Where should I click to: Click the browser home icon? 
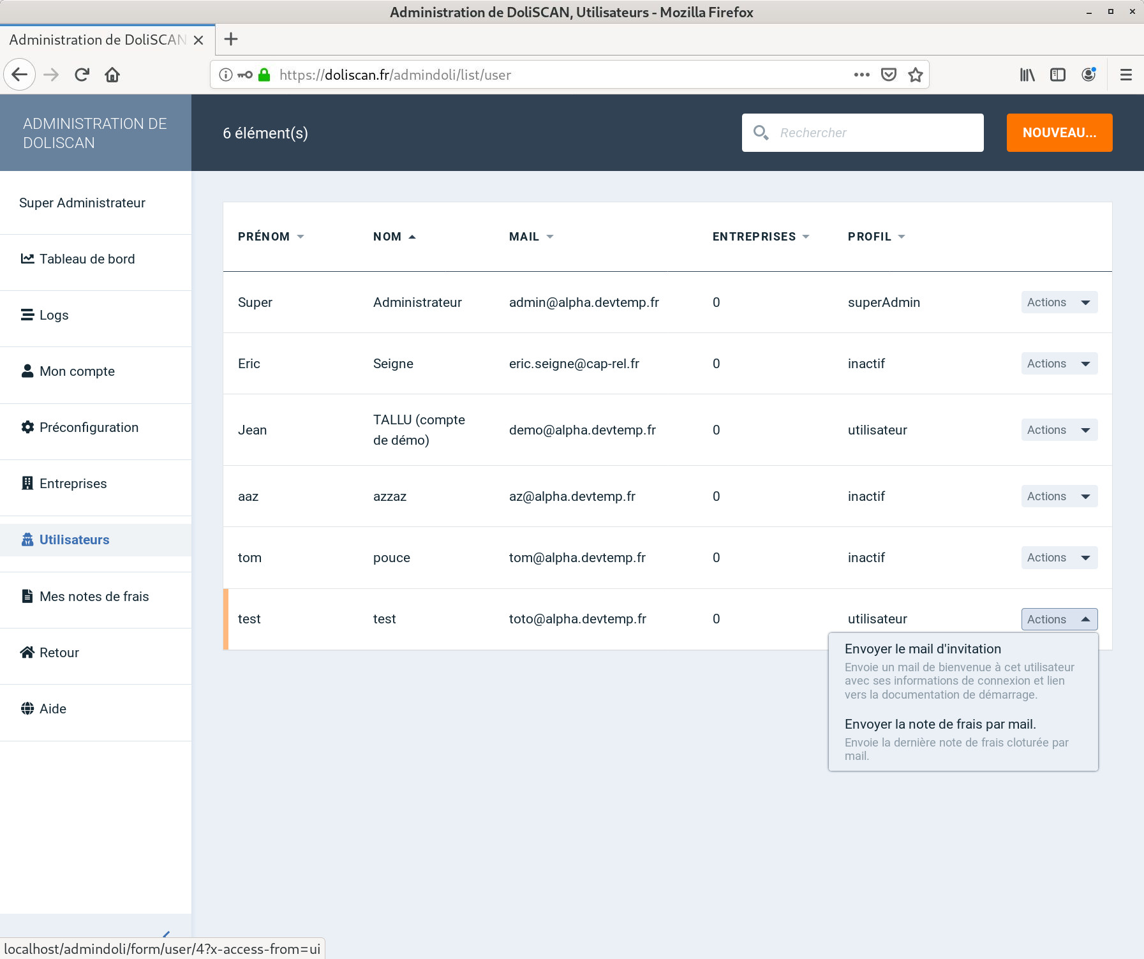click(x=112, y=75)
